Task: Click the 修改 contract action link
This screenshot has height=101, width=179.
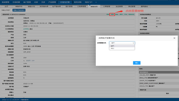Action: (x=121, y=15)
